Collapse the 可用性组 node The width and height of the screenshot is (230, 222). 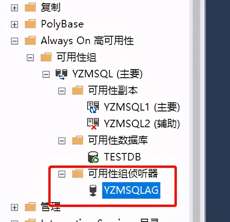tap(30, 58)
